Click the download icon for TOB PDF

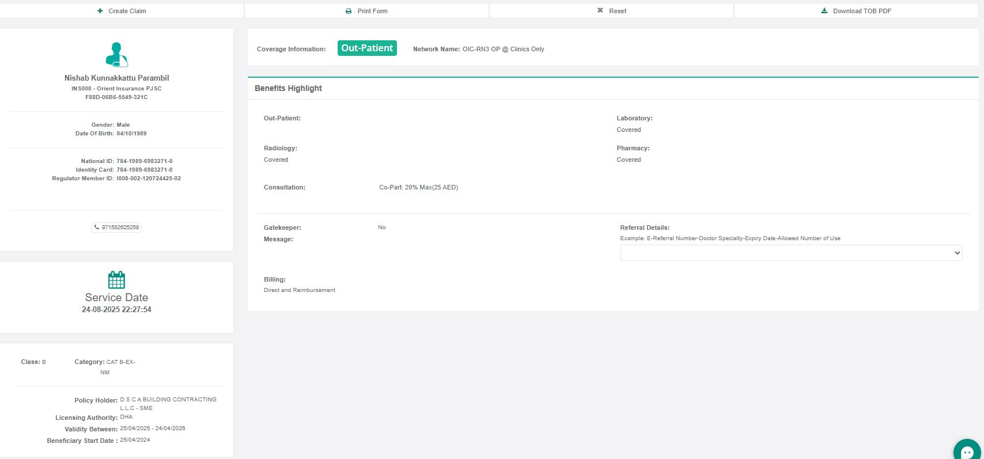[x=824, y=11]
